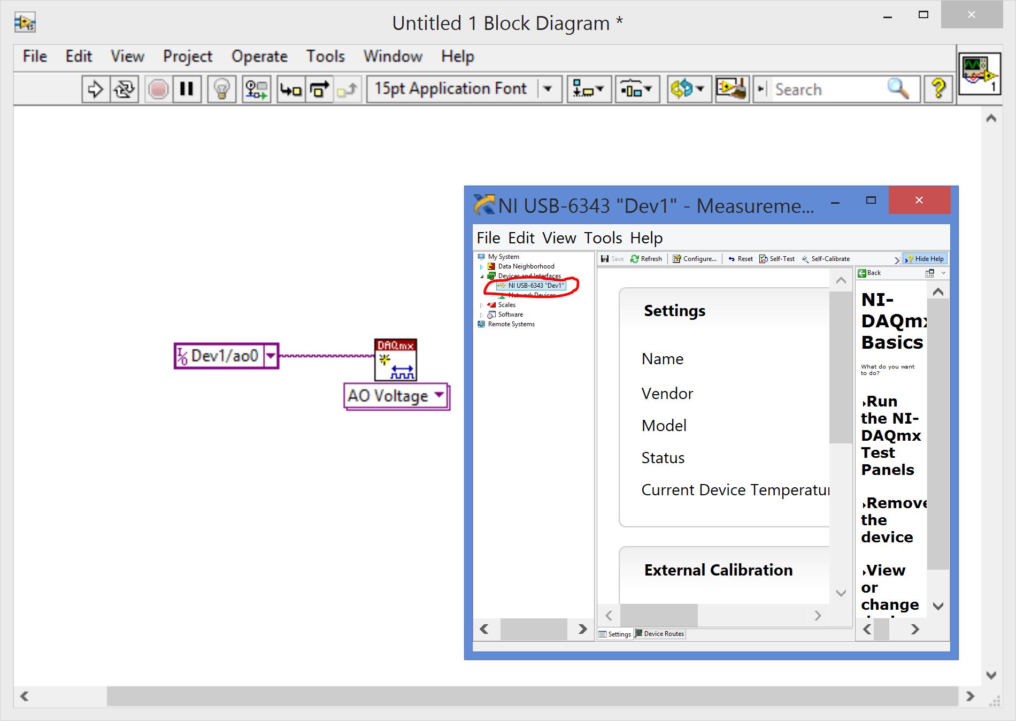The height and width of the screenshot is (721, 1016).
Task: Open LabVIEW Tools menu
Action: tap(325, 56)
